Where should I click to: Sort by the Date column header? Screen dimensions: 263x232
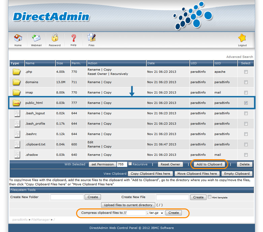tap(168, 63)
